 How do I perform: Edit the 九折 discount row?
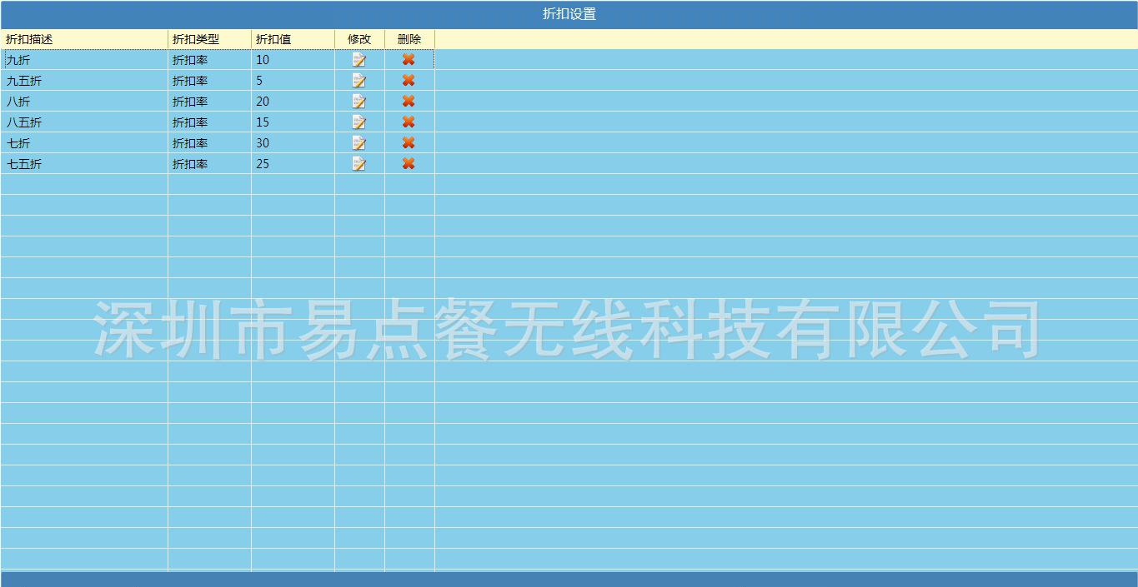tap(359, 60)
